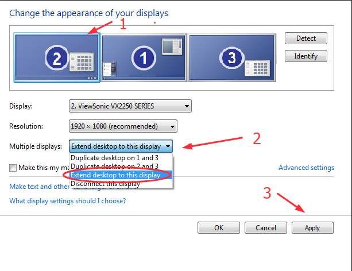Click the number 1 circle icon
352x271 pixels.
pos(144,57)
